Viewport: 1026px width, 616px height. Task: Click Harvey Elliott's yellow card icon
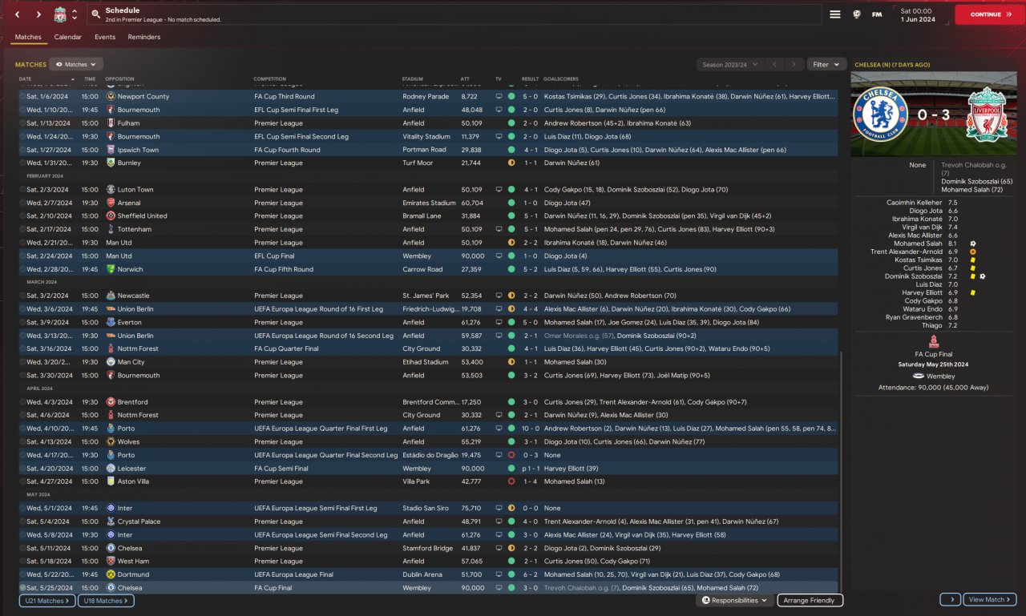tap(972, 292)
